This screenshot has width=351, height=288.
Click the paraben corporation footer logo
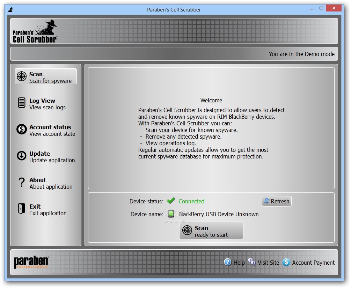31,262
